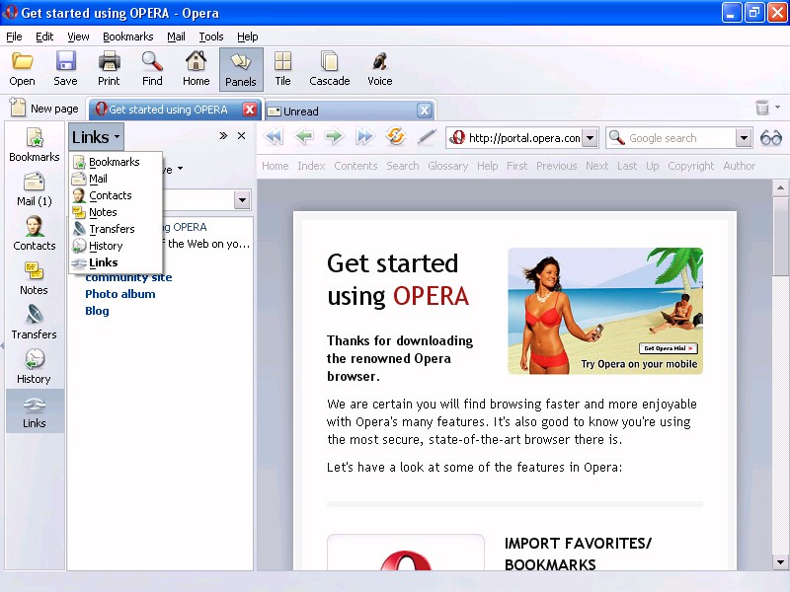
Task: Click the glasses view icon
Action: (x=771, y=138)
